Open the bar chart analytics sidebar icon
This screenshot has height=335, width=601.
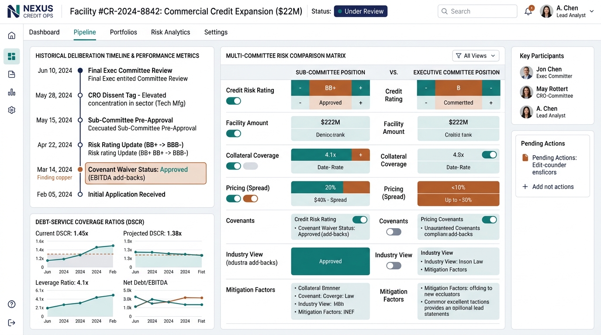click(x=12, y=92)
